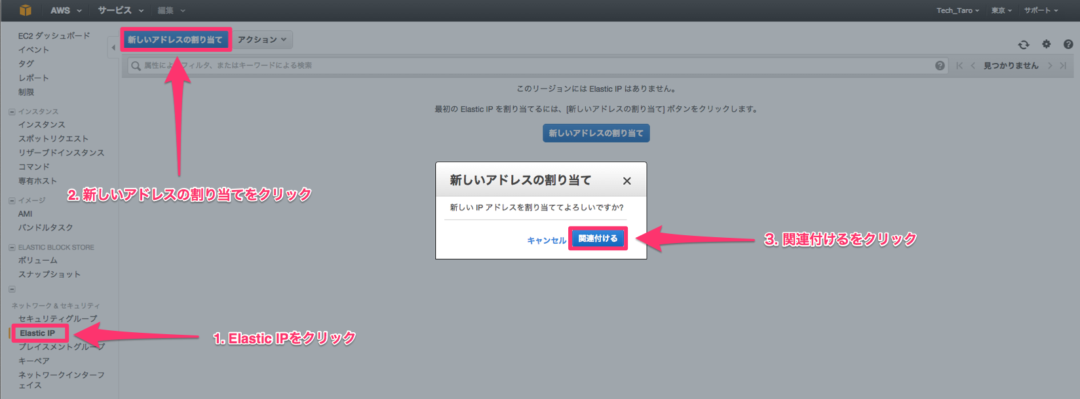Go to next page of results
The height and width of the screenshot is (399, 1080).
pyautogui.click(x=1050, y=66)
